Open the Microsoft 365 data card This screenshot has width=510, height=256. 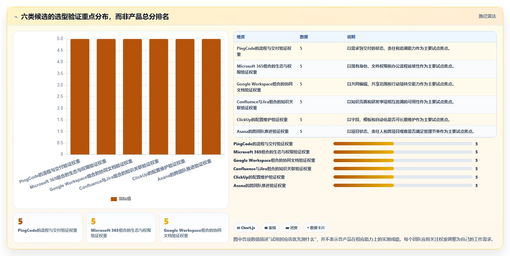[x=121, y=227]
